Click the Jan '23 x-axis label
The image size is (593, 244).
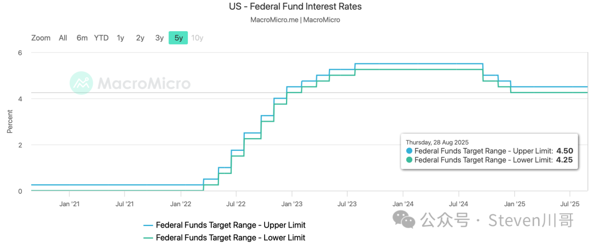click(x=292, y=204)
